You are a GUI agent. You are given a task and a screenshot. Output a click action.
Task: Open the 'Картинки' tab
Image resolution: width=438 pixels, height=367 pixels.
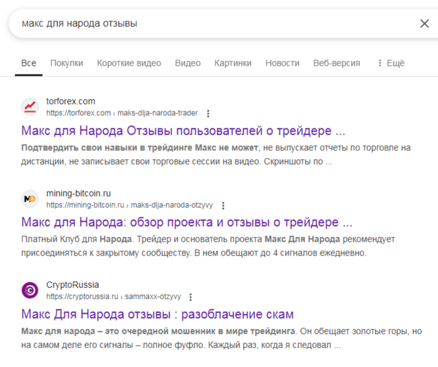pos(233,63)
